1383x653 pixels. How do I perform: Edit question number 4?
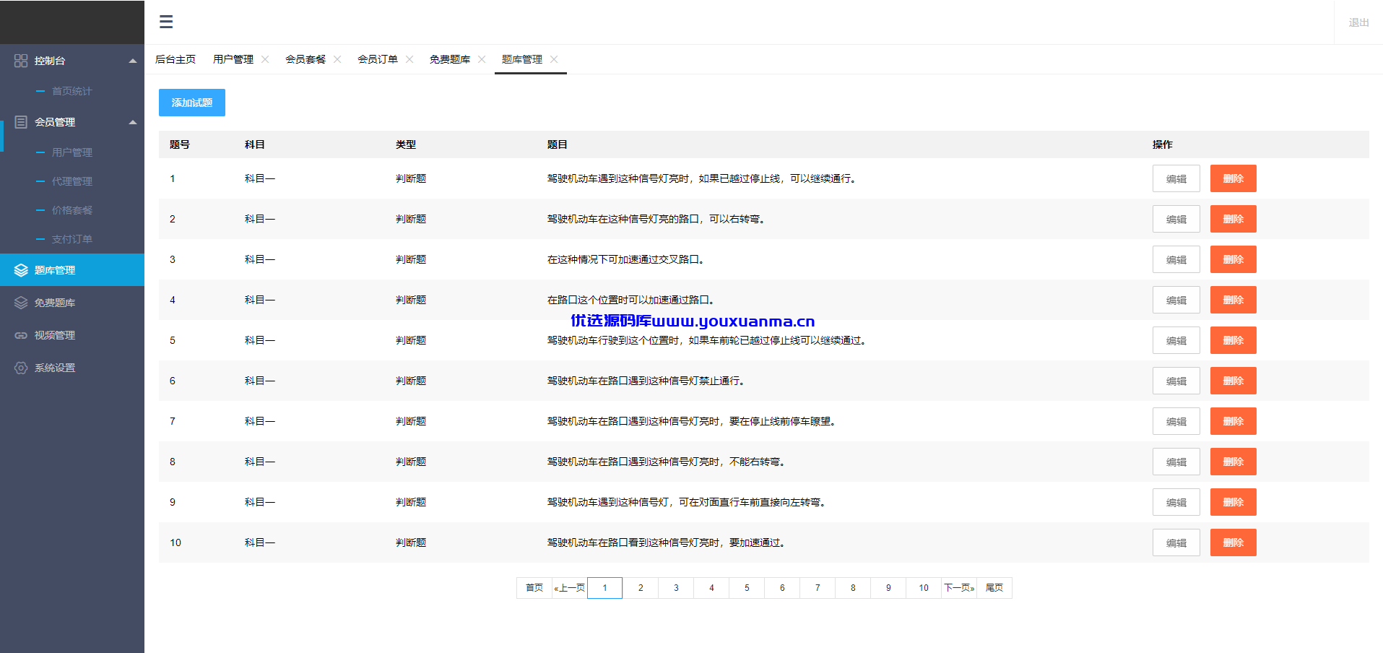[x=1176, y=300]
